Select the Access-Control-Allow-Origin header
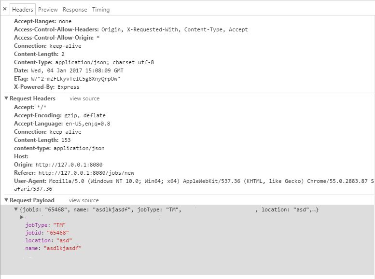The image size is (375, 279). (x=56, y=38)
